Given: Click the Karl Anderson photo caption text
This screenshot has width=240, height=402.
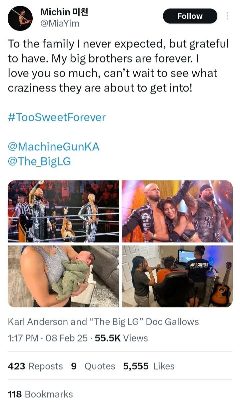Looking at the screenshot, I should pos(103,322).
